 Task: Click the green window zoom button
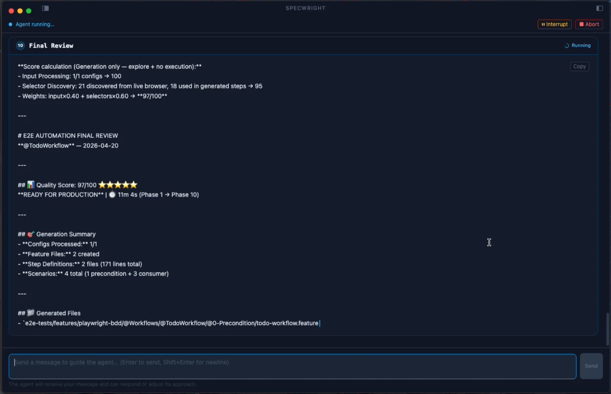pos(29,11)
